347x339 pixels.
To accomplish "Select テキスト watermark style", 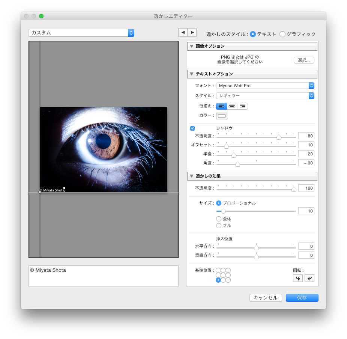I will pyautogui.click(x=253, y=34).
